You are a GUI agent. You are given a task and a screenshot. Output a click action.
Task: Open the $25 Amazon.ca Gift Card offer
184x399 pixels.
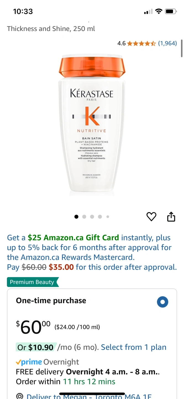pos(73,238)
